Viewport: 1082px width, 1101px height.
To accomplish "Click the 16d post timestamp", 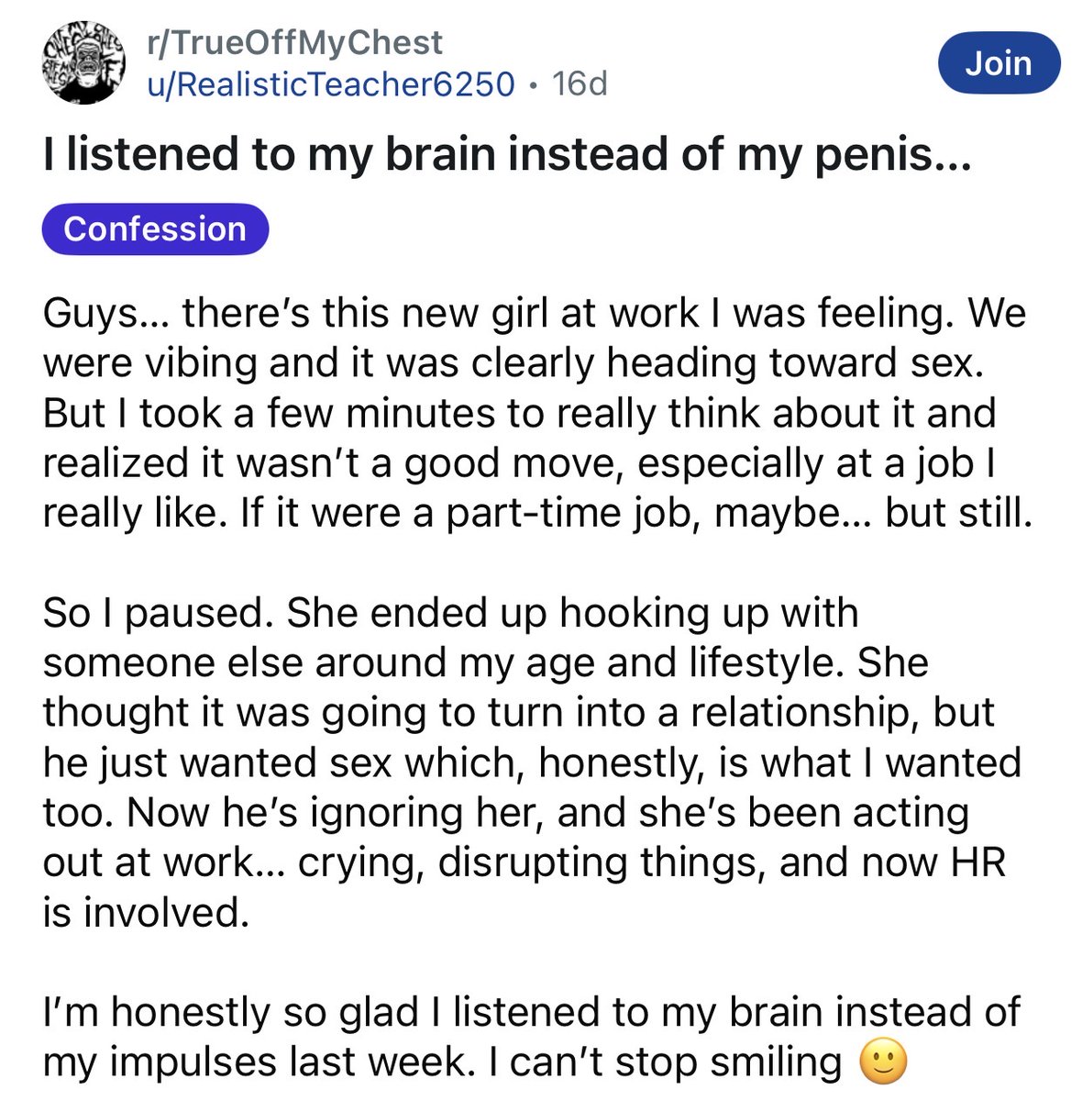I will tap(580, 84).
